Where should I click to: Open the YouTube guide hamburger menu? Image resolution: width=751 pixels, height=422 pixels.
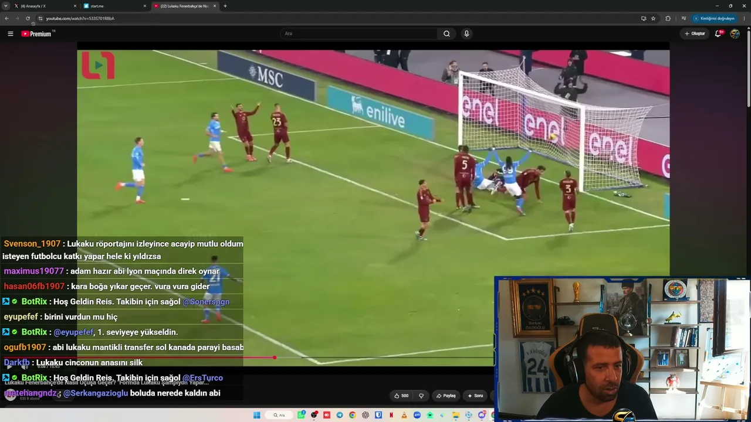10,33
